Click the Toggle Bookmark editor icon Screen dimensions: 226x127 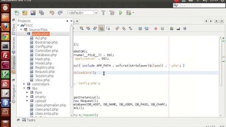point(131,28)
